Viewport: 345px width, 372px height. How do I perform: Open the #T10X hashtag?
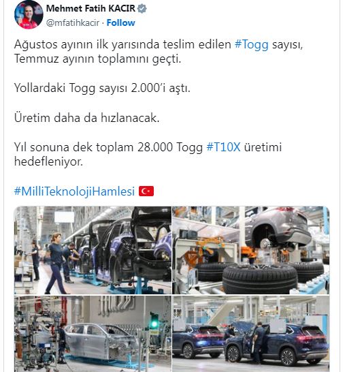pyautogui.click(x=223, y=147)
